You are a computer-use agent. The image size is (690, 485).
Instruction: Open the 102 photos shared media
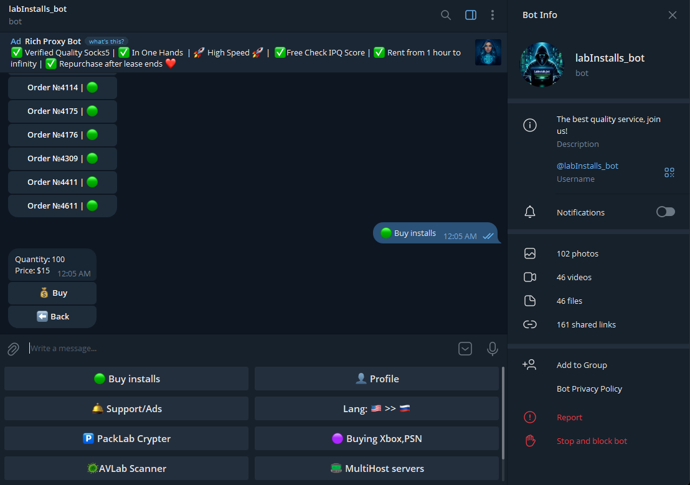tap(577, 253)
